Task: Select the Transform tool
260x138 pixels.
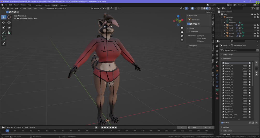Action: coord(9,27)
